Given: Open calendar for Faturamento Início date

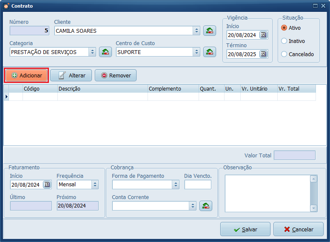Looking at the screenshot, I should point(47,185).
